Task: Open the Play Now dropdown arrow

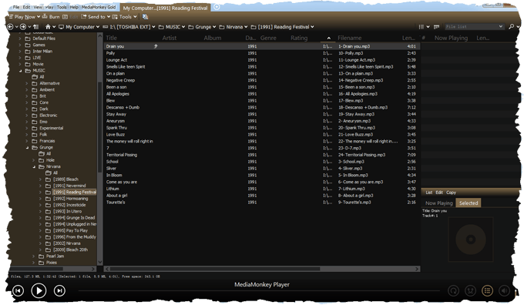Action: tap(39, 17)
